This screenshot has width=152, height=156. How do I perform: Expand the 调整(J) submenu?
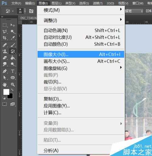[81, 20]
